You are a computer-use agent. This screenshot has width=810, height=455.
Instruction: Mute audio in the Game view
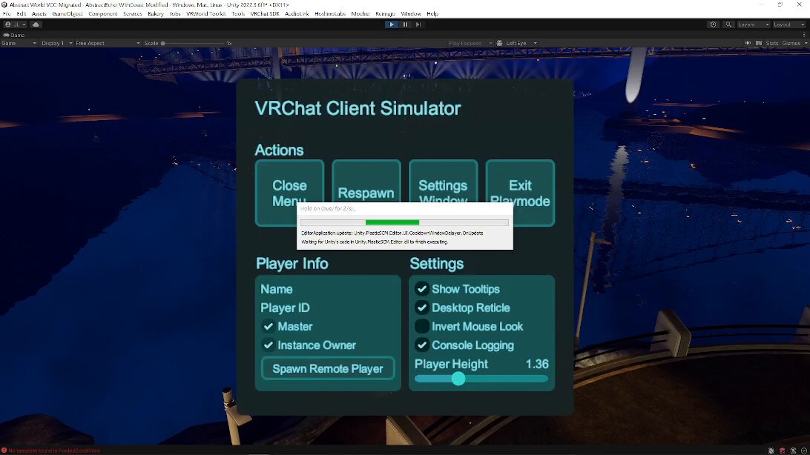click(748, 43)
